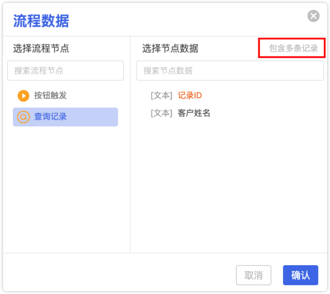Screen dimensions: 330x294
Task: Click the 取消 button
Action: coord(254,275)
